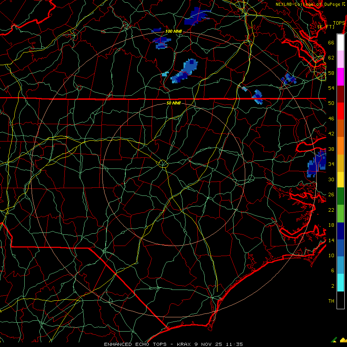Click the magenta legend swatch

coord(340,77)
